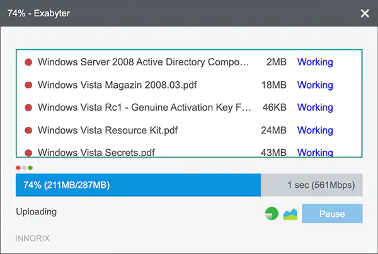Click red dot beside Windows Vista Resource Kit.pdf
This screenshot has width=378, height=254.
tap(28, 130)
